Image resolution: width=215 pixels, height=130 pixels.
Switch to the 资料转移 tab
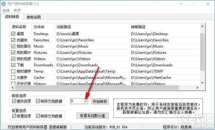(12, 17)
